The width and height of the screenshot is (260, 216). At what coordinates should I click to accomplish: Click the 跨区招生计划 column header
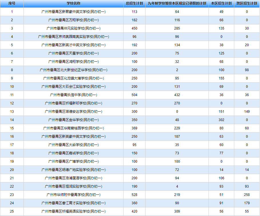click(x=247, y=3)
